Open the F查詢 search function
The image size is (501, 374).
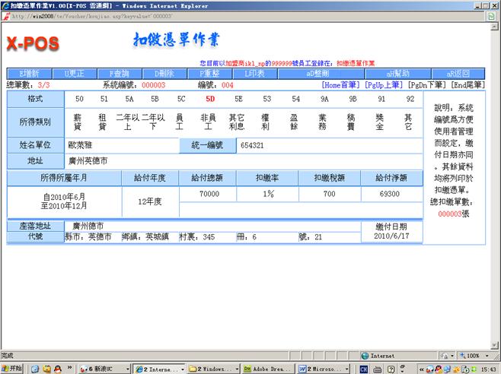point(121,74)
